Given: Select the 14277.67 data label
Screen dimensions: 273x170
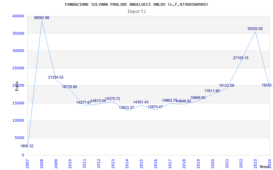Looking at the screenshot, I should pos(84,103).
